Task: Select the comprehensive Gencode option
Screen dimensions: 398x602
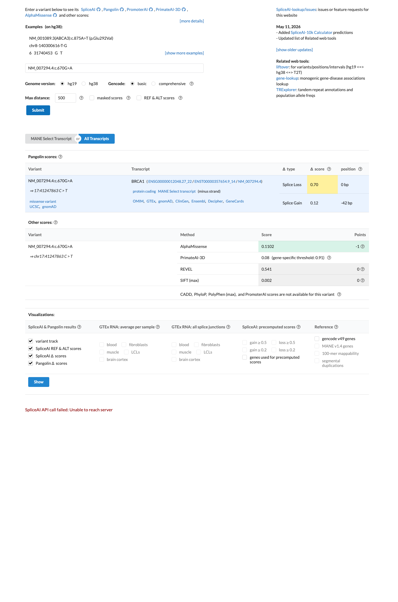Action: pyautogui.click(x=154, y=84)
